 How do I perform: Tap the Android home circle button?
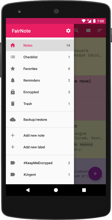56,190
